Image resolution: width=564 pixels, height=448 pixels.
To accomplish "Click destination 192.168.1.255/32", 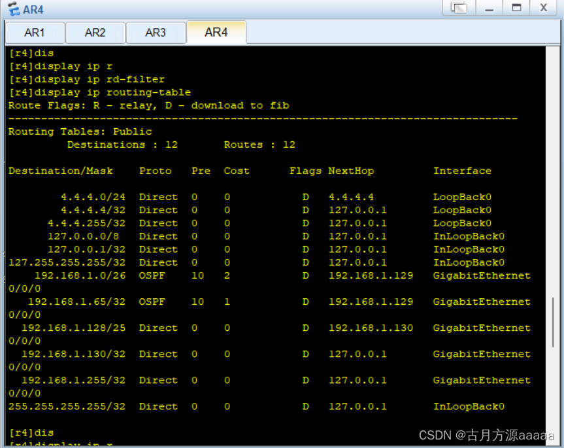I will [x=74, y=381].
